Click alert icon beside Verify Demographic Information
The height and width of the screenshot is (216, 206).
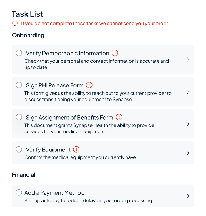click(x=115, y=53)
